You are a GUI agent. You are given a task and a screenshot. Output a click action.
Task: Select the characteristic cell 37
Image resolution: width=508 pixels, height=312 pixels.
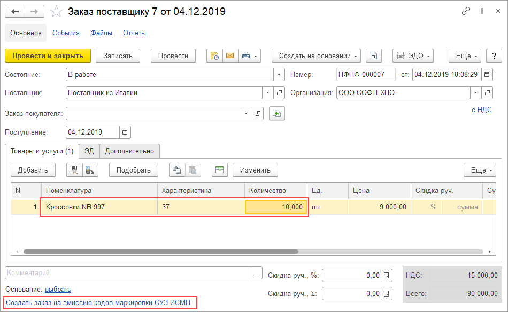point(201,207)
